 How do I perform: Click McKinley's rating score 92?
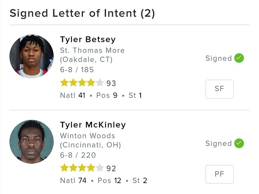point(111,169)
